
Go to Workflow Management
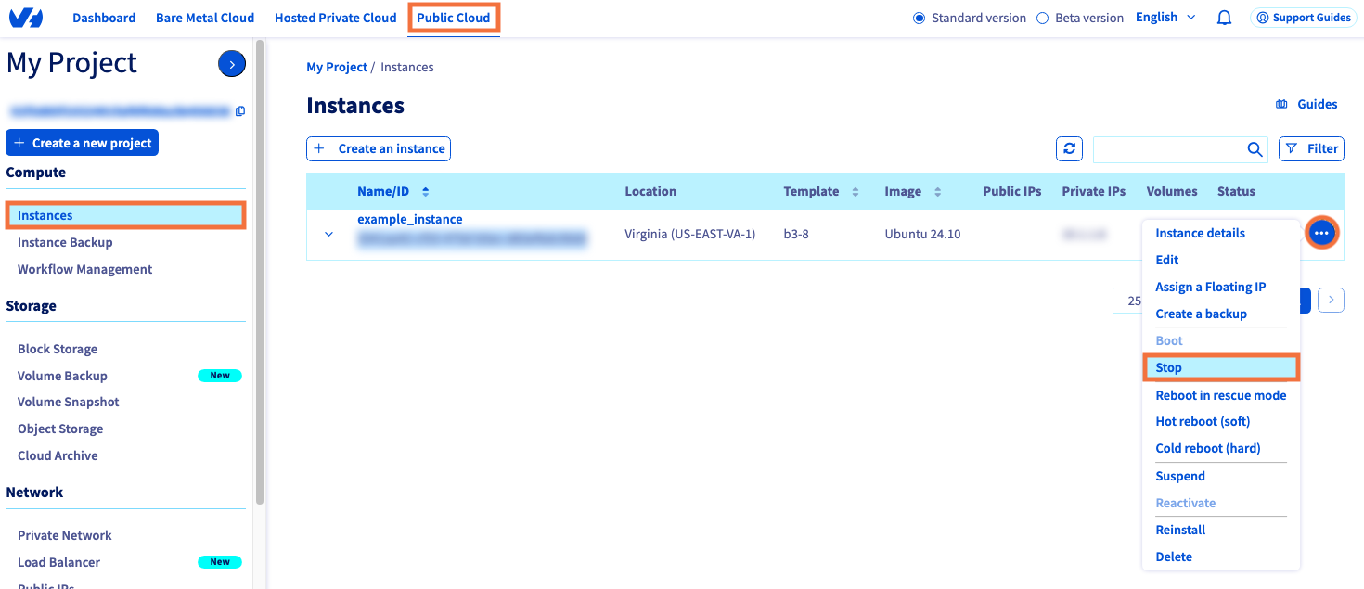coord(84,269)
